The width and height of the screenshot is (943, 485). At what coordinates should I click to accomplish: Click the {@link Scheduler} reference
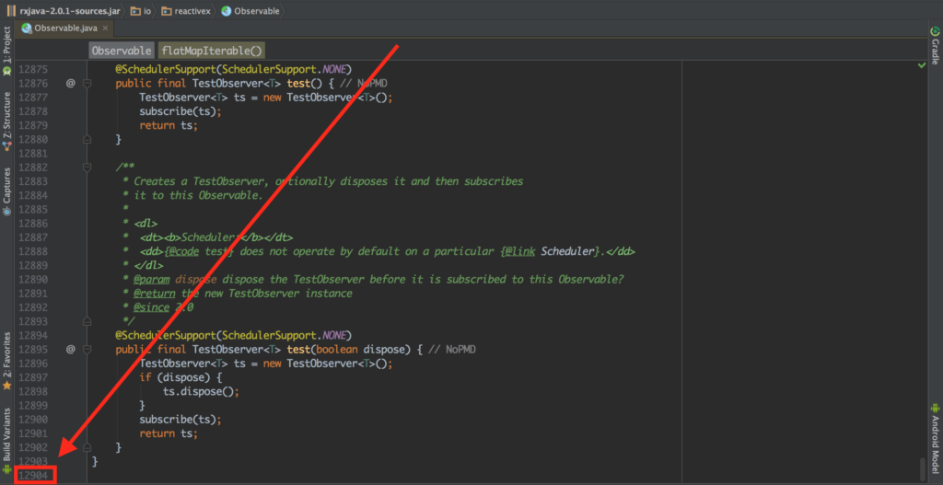pos(551,251)
